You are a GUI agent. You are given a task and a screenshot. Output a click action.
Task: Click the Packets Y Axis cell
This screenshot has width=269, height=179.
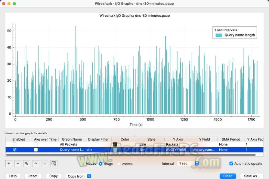(172, 144)
